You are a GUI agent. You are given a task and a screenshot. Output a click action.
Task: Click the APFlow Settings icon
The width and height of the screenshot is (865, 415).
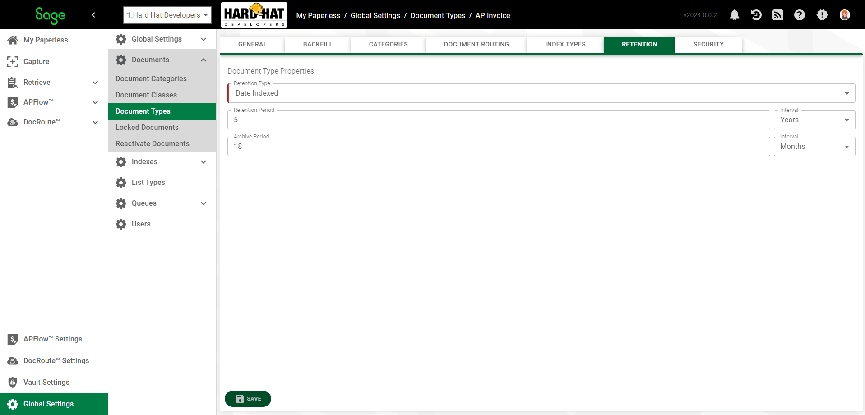pyautogui.click(x=13, y=339)
